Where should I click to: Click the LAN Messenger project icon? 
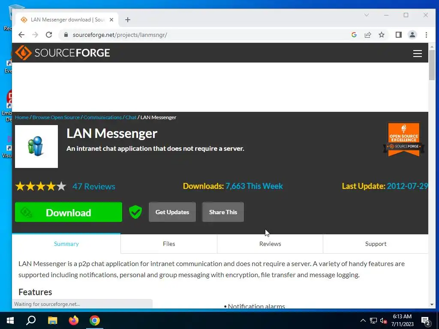(x=36, y=147)
